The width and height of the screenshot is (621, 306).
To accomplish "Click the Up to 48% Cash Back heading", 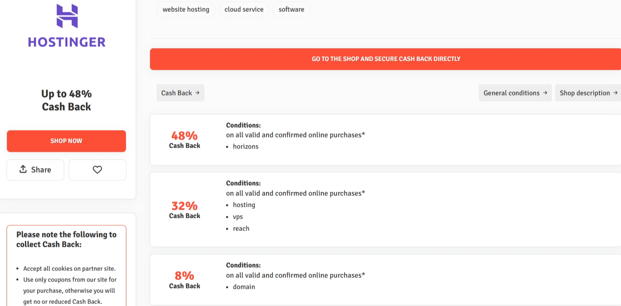I will pyautogui.click(x=67, y=100).
